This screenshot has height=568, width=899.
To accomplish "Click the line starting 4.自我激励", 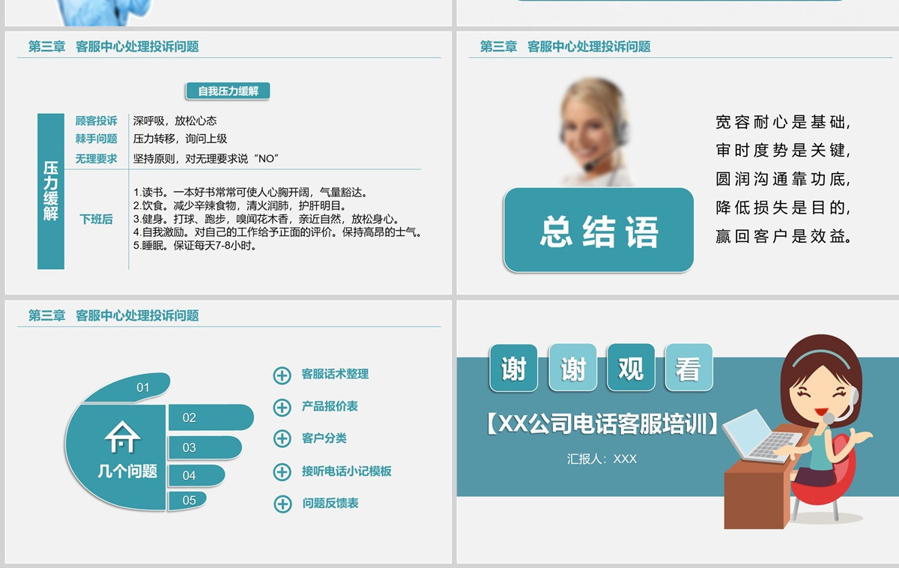I will tap(277, 232).
